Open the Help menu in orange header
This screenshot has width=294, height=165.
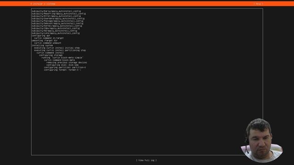258,4
